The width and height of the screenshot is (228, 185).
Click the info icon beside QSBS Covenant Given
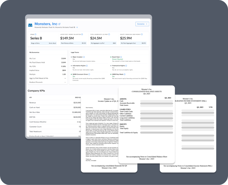(89, 74)
